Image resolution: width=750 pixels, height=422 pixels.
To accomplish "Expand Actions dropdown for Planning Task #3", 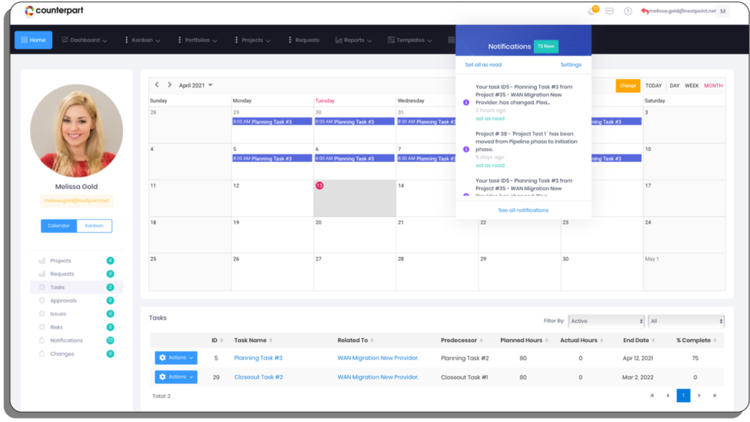I will (176, 358).
